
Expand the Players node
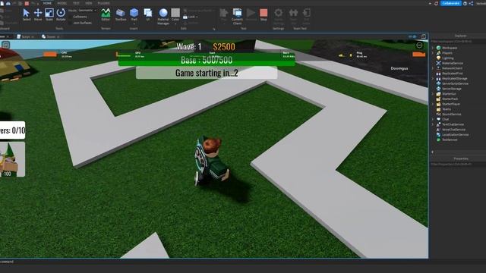coord(433,53)
